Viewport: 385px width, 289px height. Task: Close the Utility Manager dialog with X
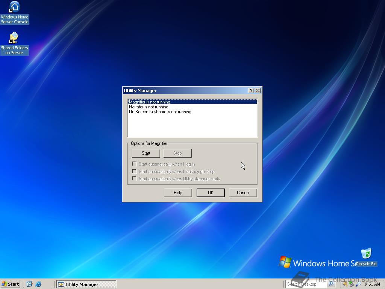click(258, 90)
